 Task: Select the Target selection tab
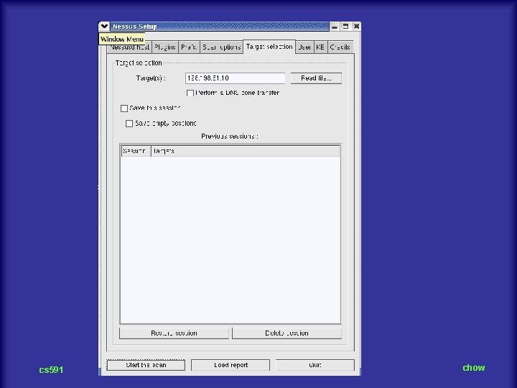click(x=269, y=47)
